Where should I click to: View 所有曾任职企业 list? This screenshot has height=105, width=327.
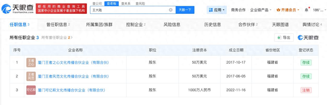(x=57, y=38)
